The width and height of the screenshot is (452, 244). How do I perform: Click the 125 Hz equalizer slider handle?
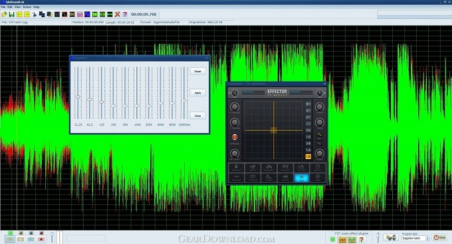click(102, 102)
